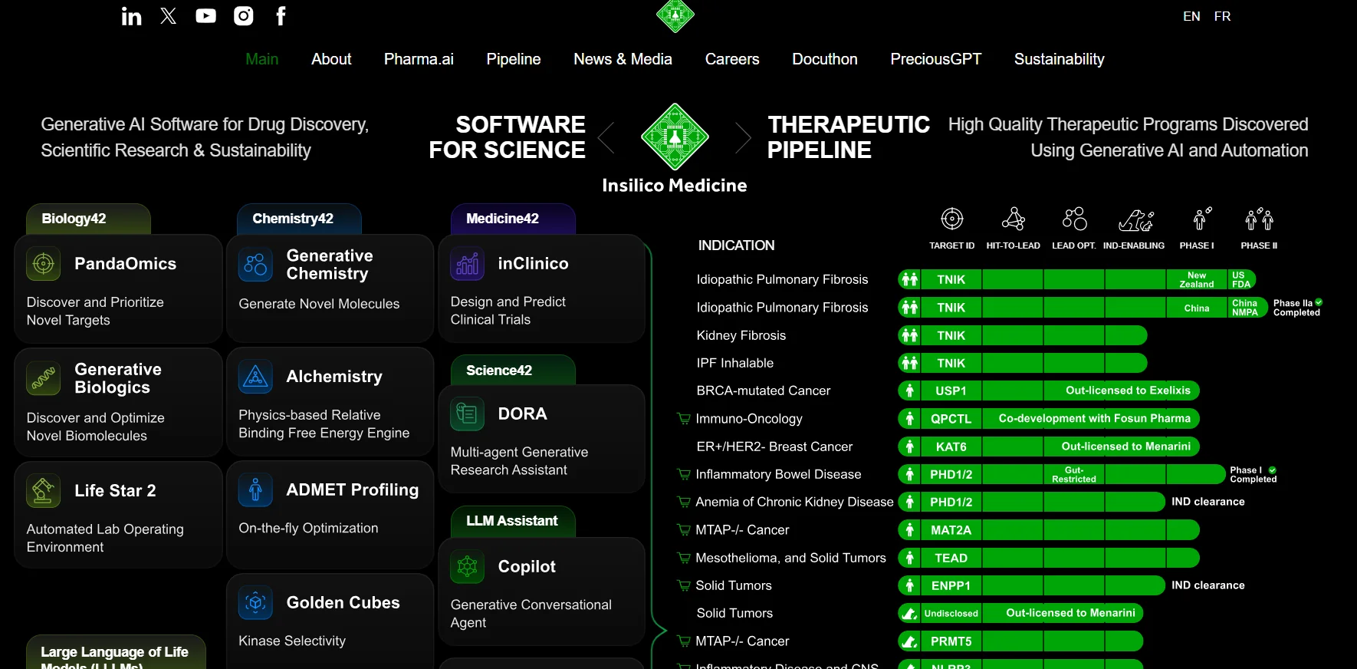Open the YouTube icon
The height and width of the screenshot is (669, 1357).
[205, 16]
